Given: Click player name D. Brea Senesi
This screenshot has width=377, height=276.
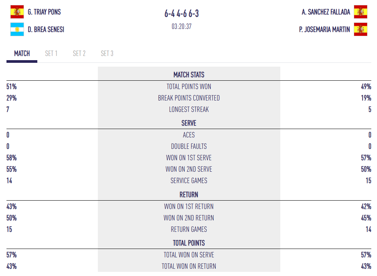Looking at the screenshot, I should (46, 29).
